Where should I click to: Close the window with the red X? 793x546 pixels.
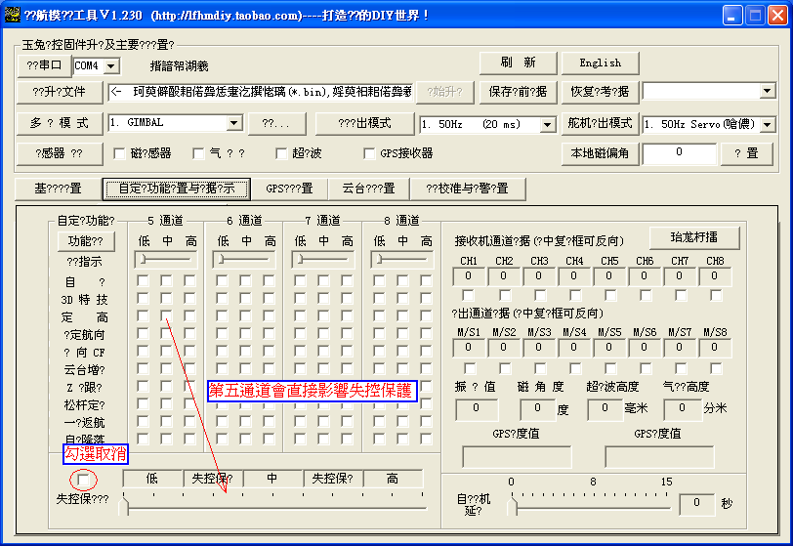click(x=777, y=16)
